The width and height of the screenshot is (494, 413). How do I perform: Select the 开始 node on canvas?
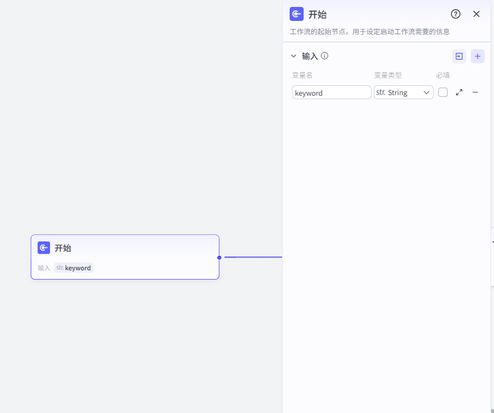(125, 257)
